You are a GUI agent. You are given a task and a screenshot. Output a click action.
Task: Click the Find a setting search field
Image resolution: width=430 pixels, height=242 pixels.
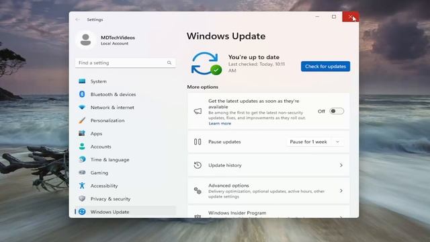(126, 63)
